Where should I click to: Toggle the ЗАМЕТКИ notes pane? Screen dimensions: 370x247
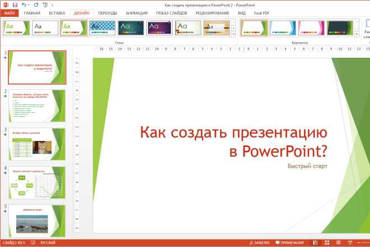259,243
